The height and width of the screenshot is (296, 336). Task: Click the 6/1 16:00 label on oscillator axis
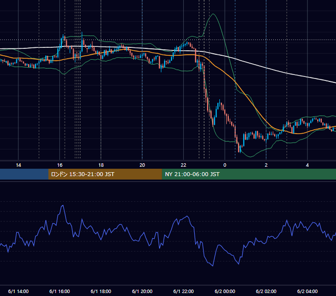60,291
